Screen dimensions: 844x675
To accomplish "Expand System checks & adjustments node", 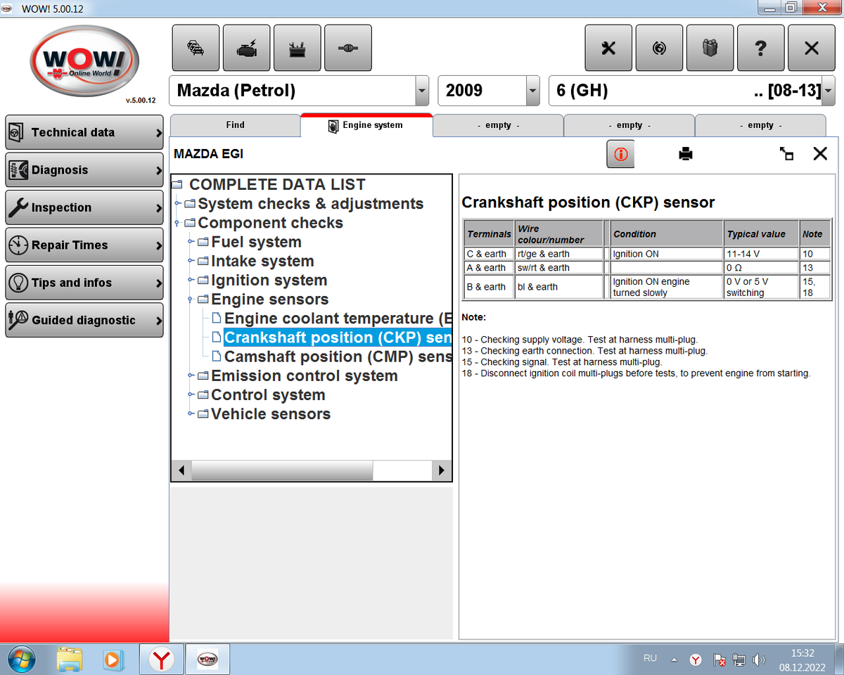I will coord(179,204).
